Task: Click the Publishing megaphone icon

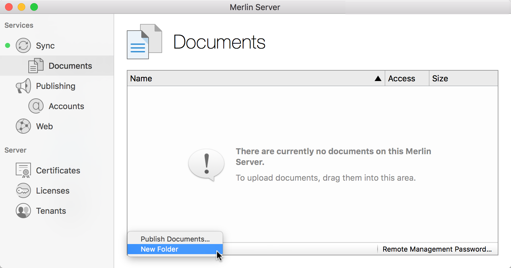Action: (23, 86)
